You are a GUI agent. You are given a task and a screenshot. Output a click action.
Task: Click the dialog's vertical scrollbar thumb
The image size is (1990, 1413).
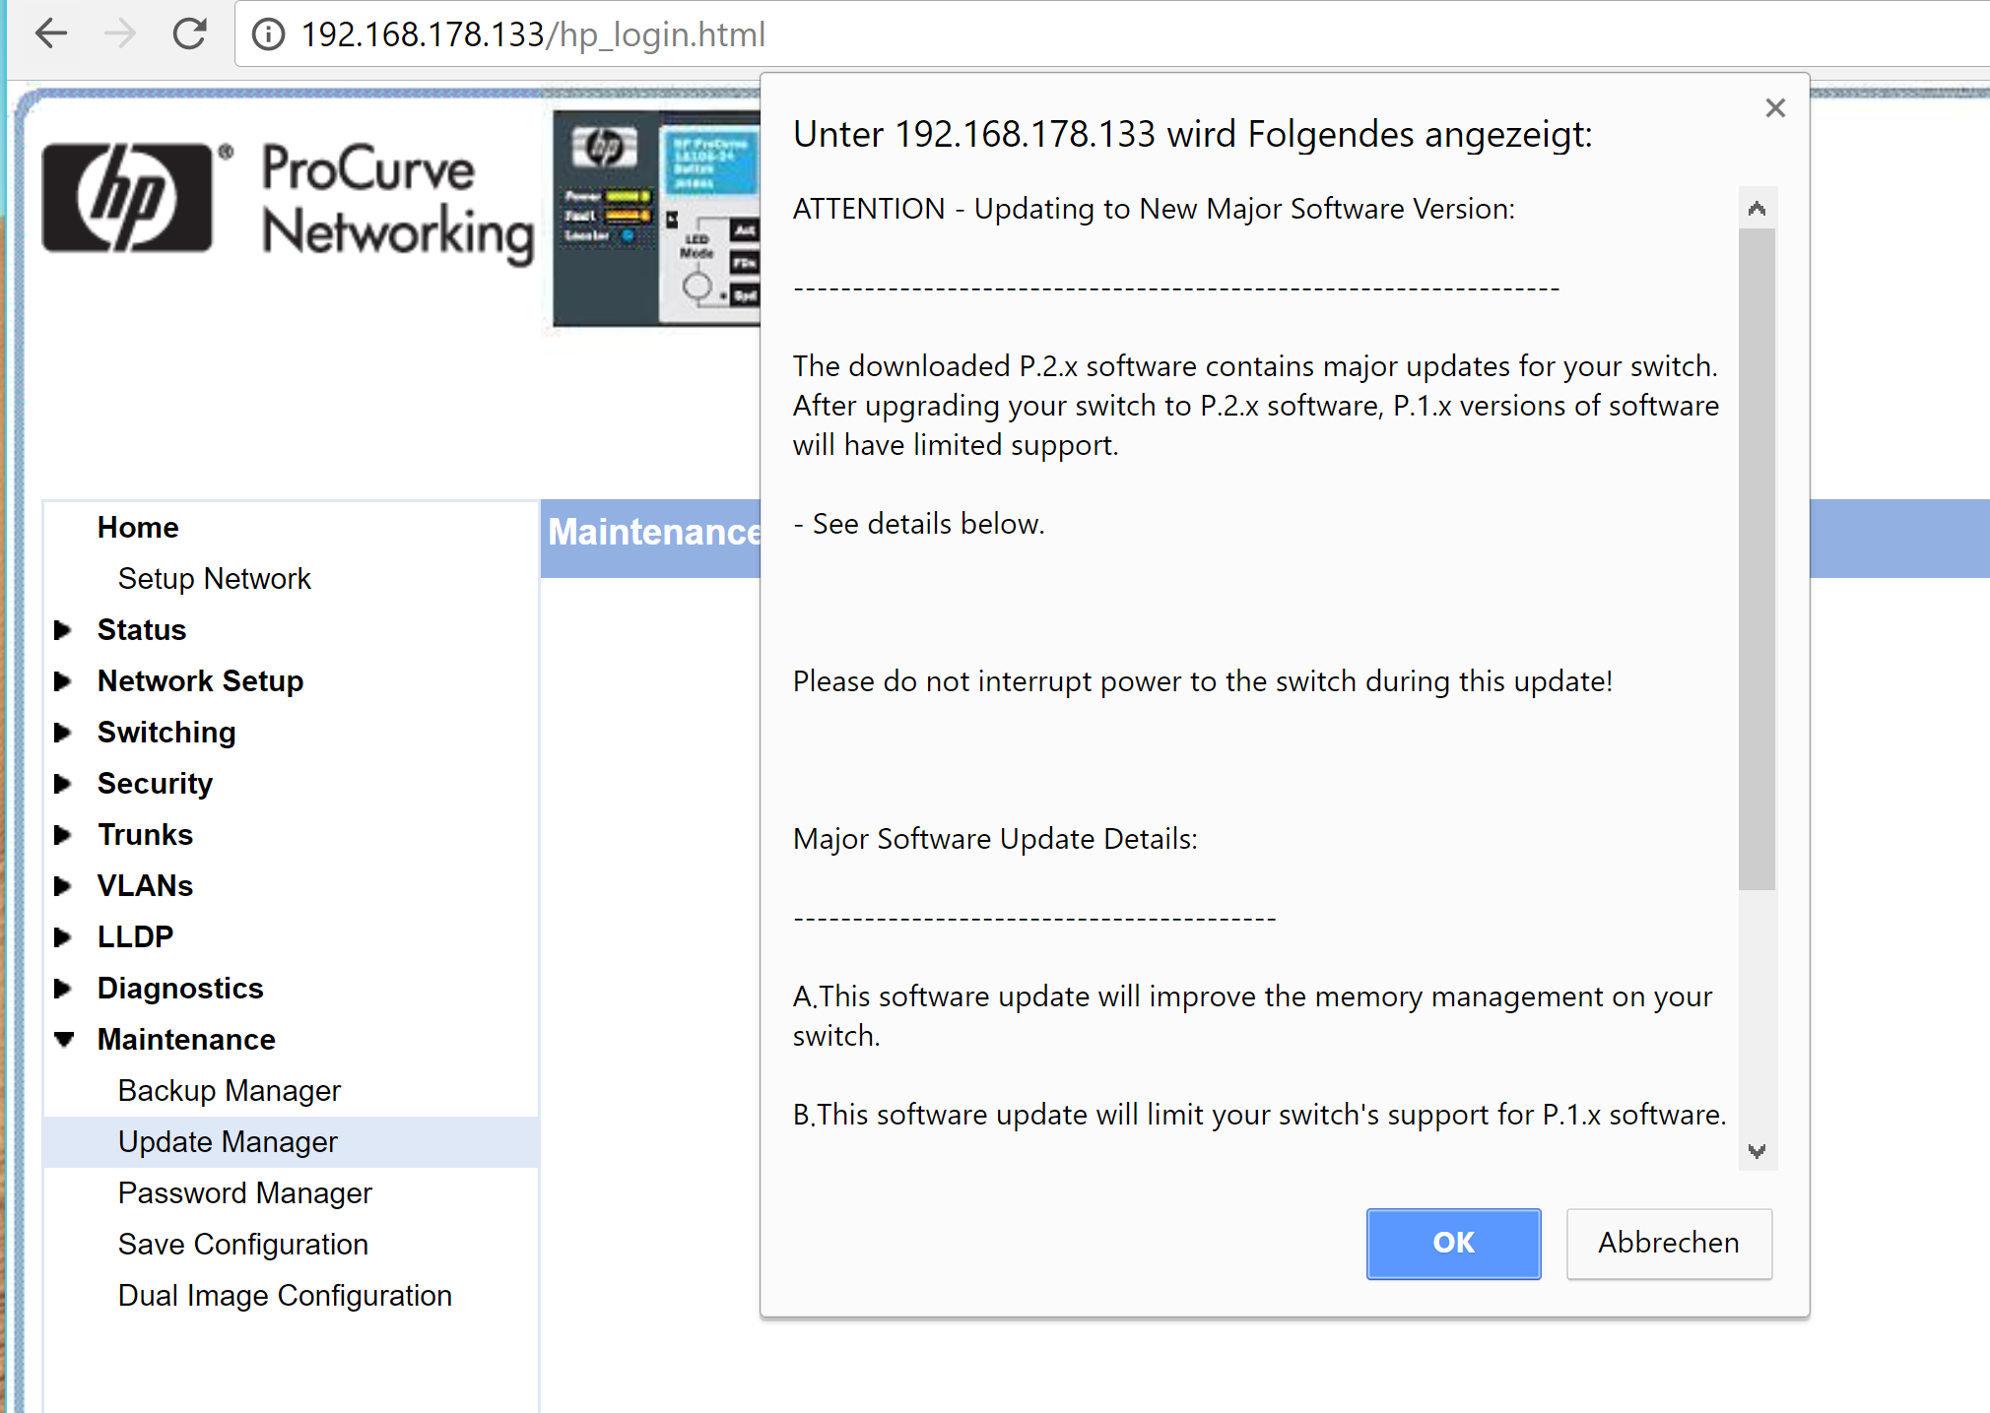(x=1757, y=559)
